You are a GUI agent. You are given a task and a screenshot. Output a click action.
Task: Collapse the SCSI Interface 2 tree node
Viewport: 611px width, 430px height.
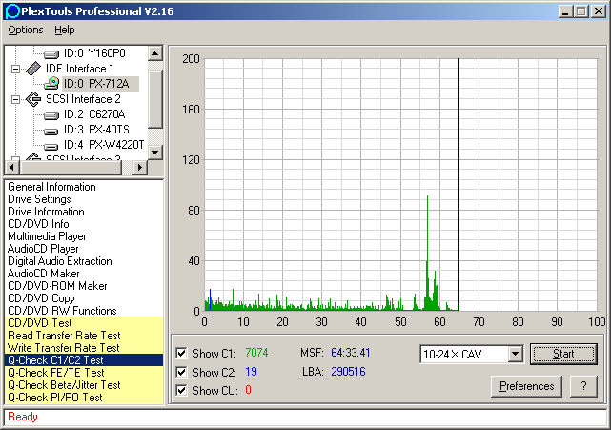(x=15, y=99)
